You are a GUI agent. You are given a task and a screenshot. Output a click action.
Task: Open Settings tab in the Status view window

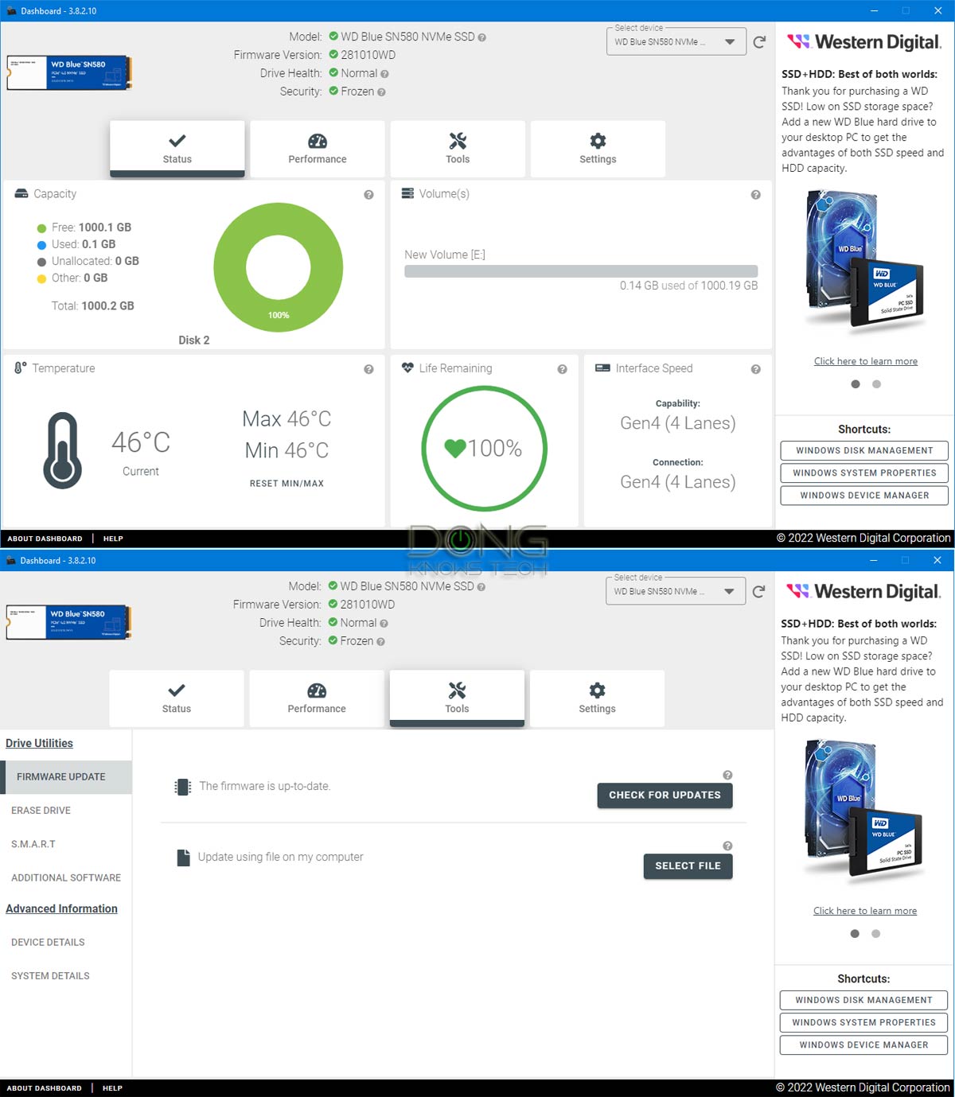coord(598,149)
